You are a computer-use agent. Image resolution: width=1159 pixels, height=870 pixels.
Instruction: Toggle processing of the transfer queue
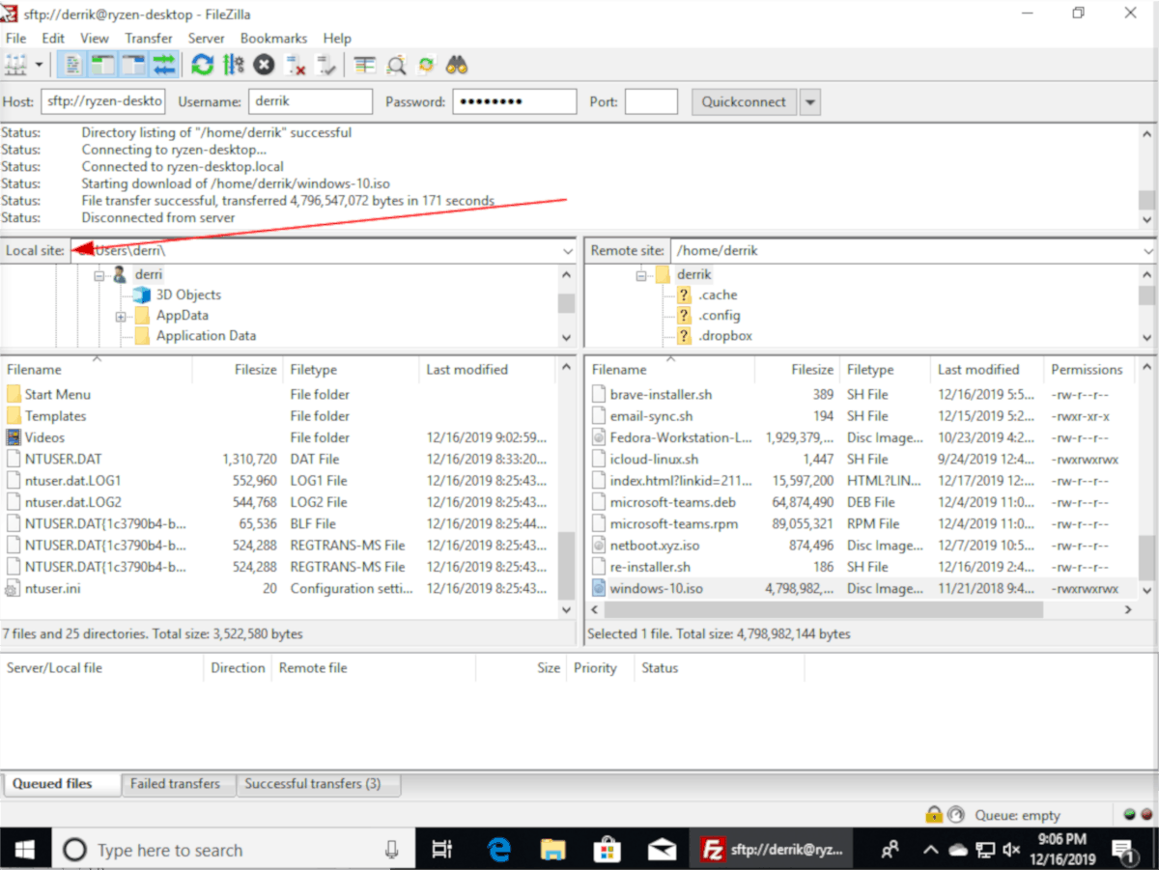[232, 65]
